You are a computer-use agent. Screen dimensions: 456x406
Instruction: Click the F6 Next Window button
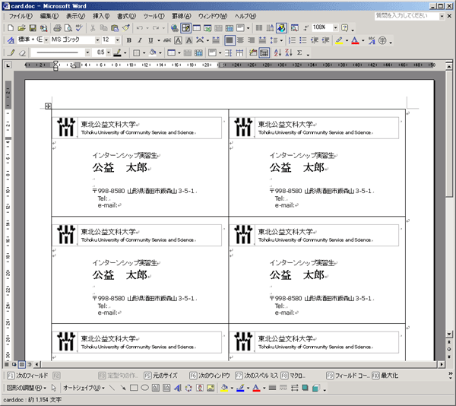[x=210, y=376]
